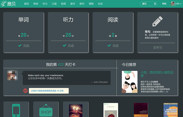
Task: Click the pixelated check-in user avatar
Action: click(x=13, y=75)
